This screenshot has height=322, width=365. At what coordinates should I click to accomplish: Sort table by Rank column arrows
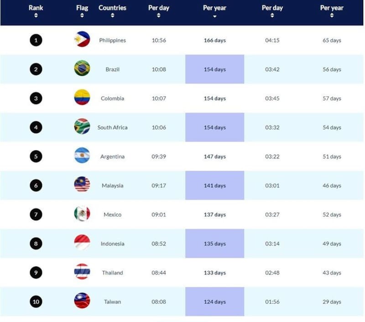36,15
